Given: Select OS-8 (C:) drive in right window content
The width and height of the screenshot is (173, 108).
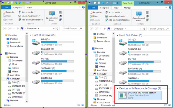Looking at the screenshot, I should (x=140, y=42).
